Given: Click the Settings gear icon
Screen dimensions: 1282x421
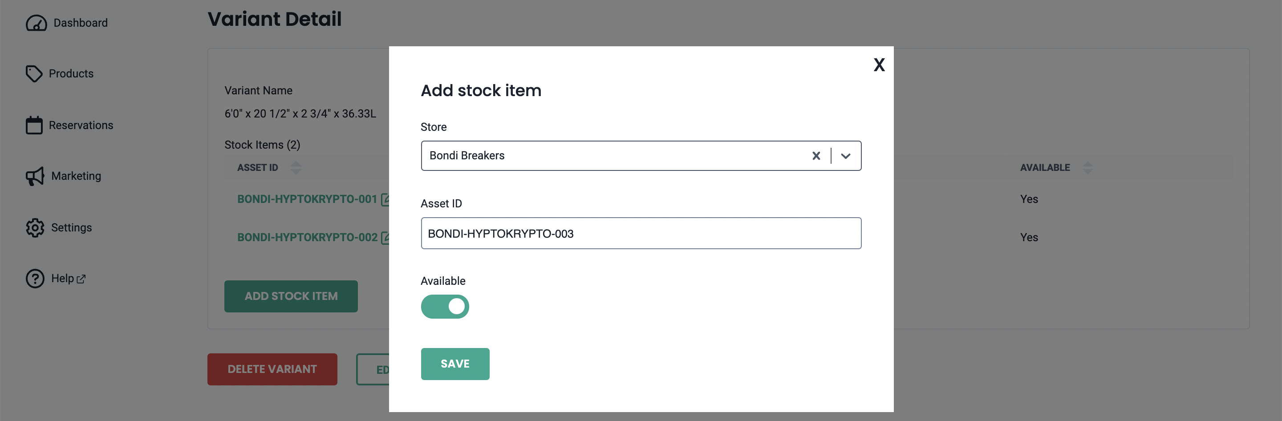Looking at the screenshot, I should [x=35, y=227].
